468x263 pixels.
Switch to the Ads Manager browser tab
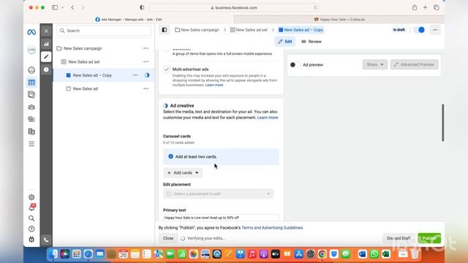(129, 20)
